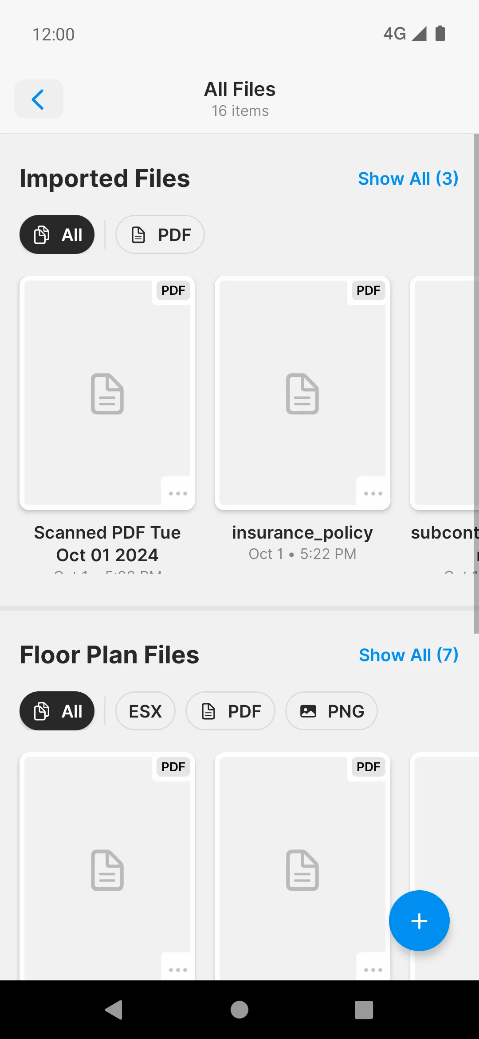This screenshot has width=479, height=1039.
Task: Open the overflow menu on insurance_policy card
Action: tap(373, 493)
